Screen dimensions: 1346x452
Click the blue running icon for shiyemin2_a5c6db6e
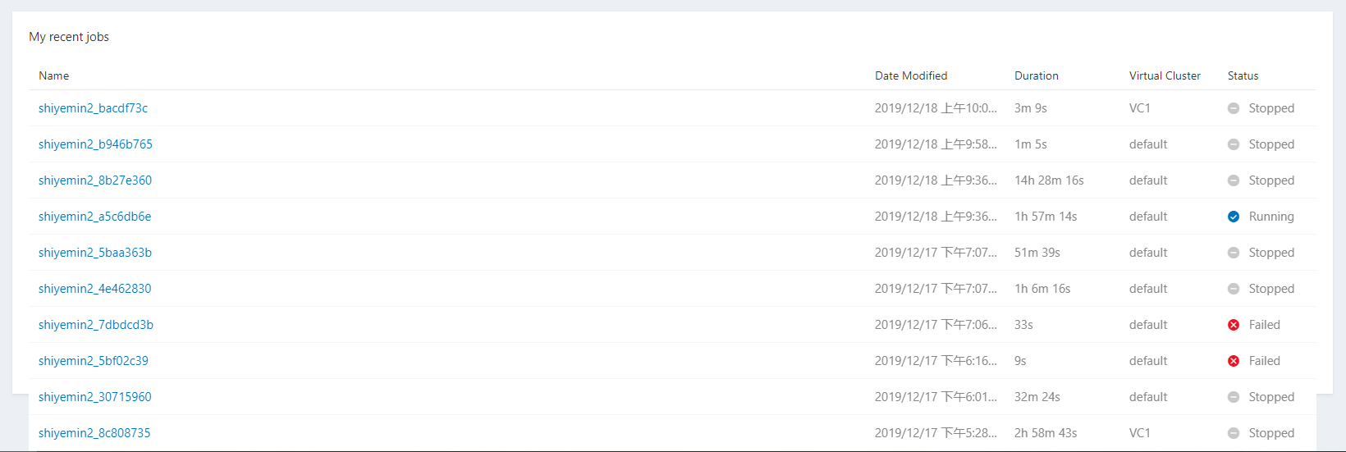pos(1234,217)
